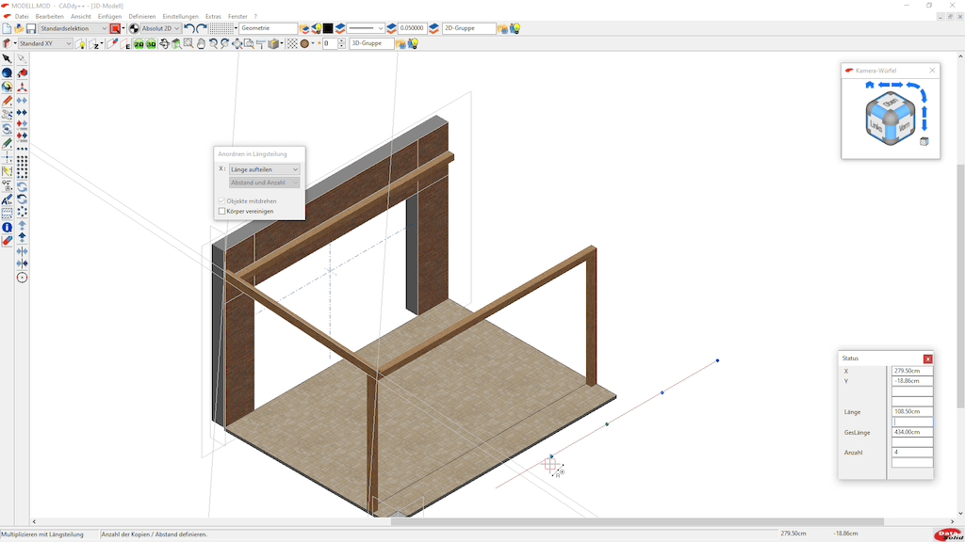
Task: Close the Status panel with red X
Action: (x=927, y=359)
